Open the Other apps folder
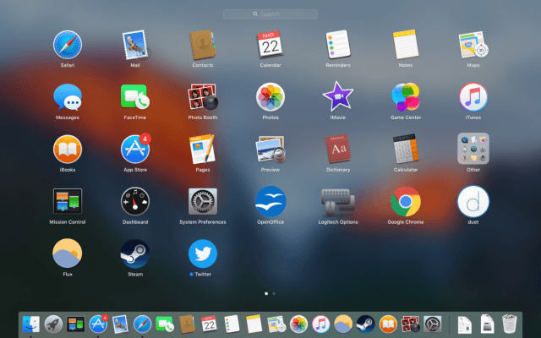This screenshot has height=338, width=541. pyautogui.click(x=473, y=149)
